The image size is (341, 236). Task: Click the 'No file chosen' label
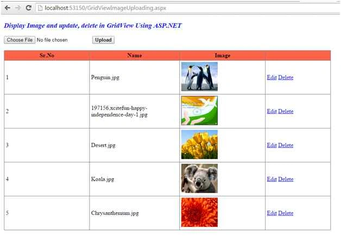tap(52, 40)
